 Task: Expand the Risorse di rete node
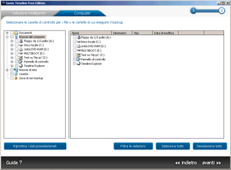click(7, 70)
